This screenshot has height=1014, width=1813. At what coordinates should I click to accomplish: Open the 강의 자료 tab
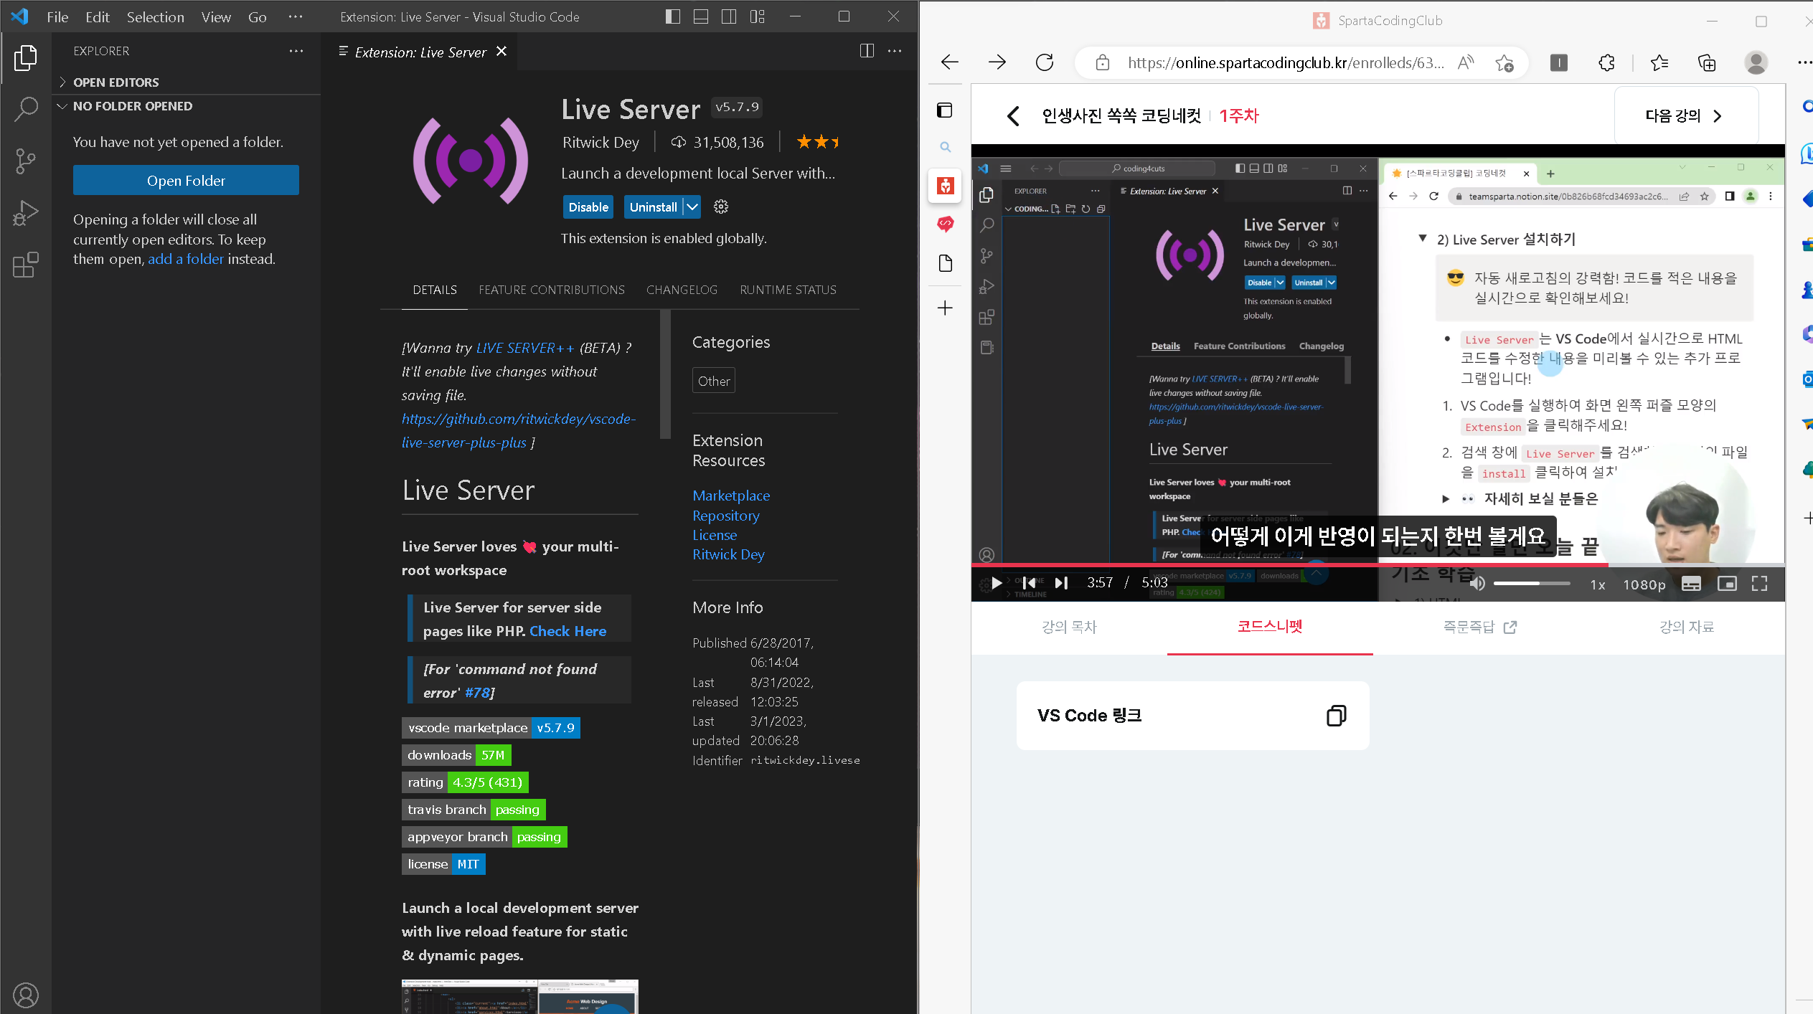pyautogui.click(x=1686, y=627)
